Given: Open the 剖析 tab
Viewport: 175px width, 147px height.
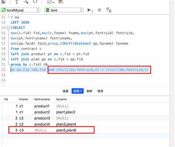Looking at the screenshot, I should coord(89,91).
